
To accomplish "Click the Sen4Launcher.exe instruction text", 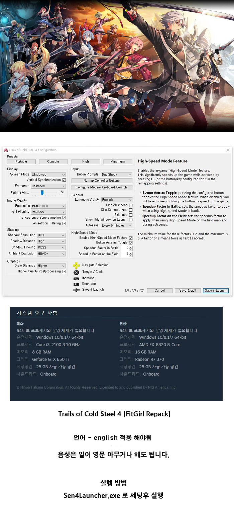I will [114, 496].
